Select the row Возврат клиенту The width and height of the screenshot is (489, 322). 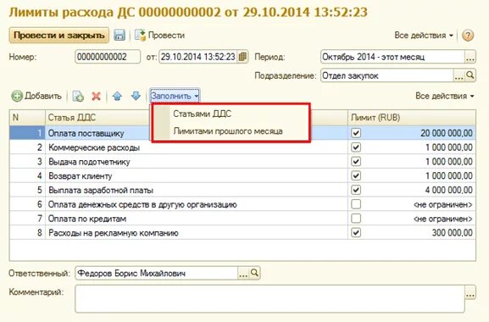pos(242,175)
